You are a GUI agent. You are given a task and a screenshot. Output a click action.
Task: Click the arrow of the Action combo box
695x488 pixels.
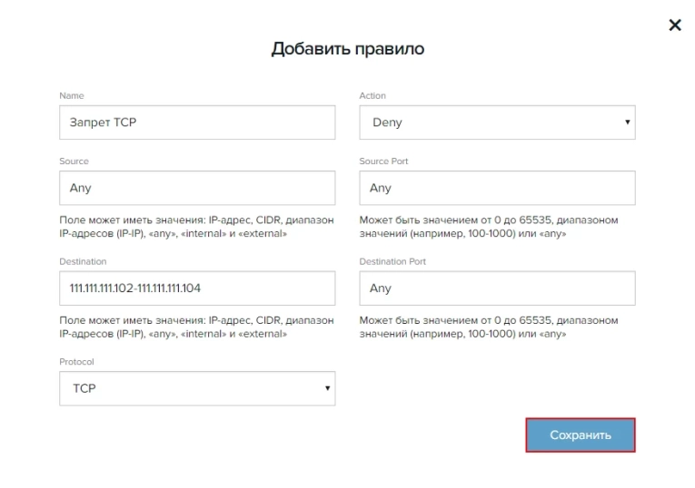(x=627, y=122)
